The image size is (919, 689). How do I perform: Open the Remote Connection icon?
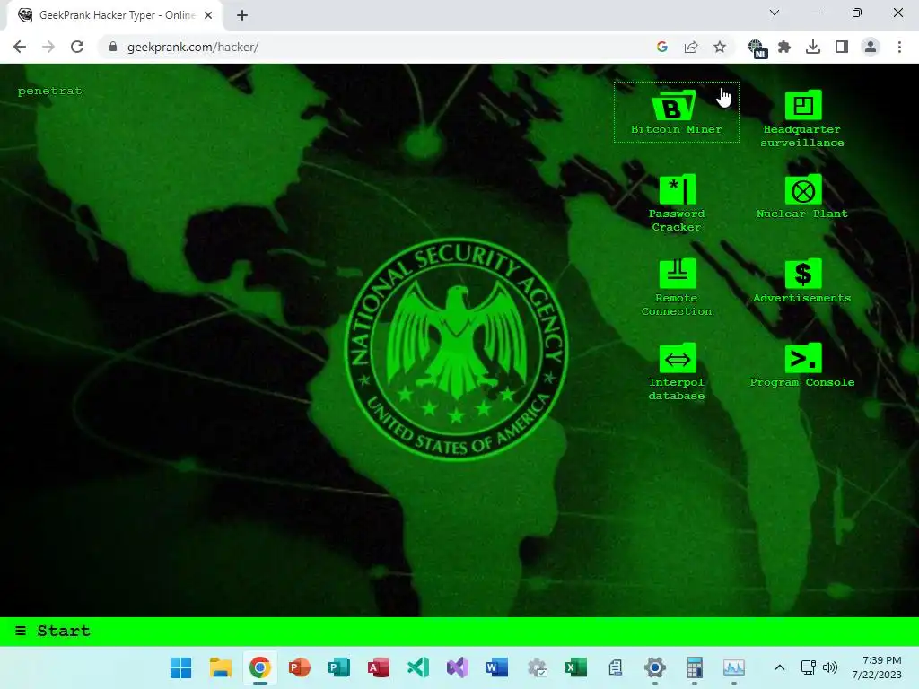coord(678,274)
